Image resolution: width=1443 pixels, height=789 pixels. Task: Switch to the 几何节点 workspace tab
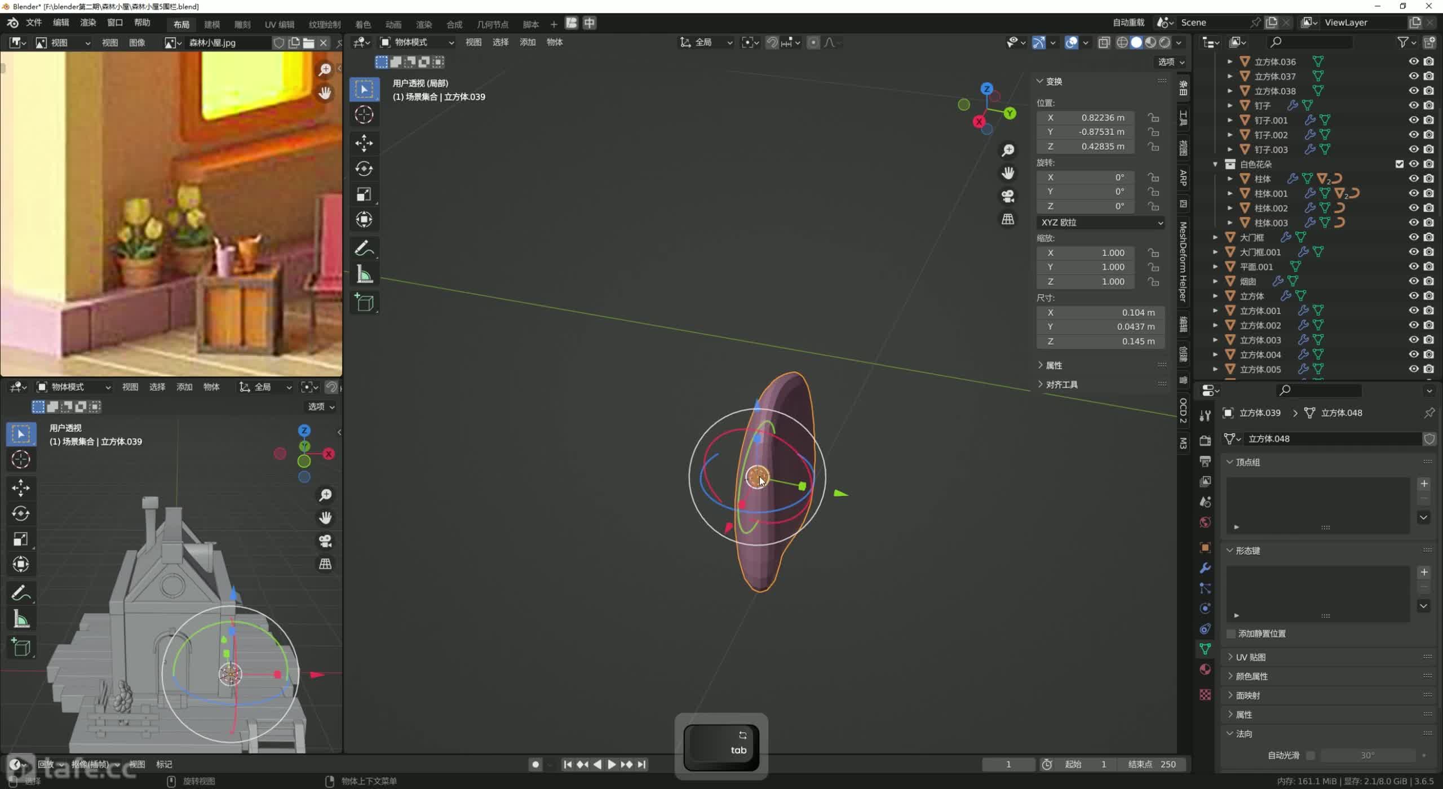pyautogui.click(x=493, y=24)
